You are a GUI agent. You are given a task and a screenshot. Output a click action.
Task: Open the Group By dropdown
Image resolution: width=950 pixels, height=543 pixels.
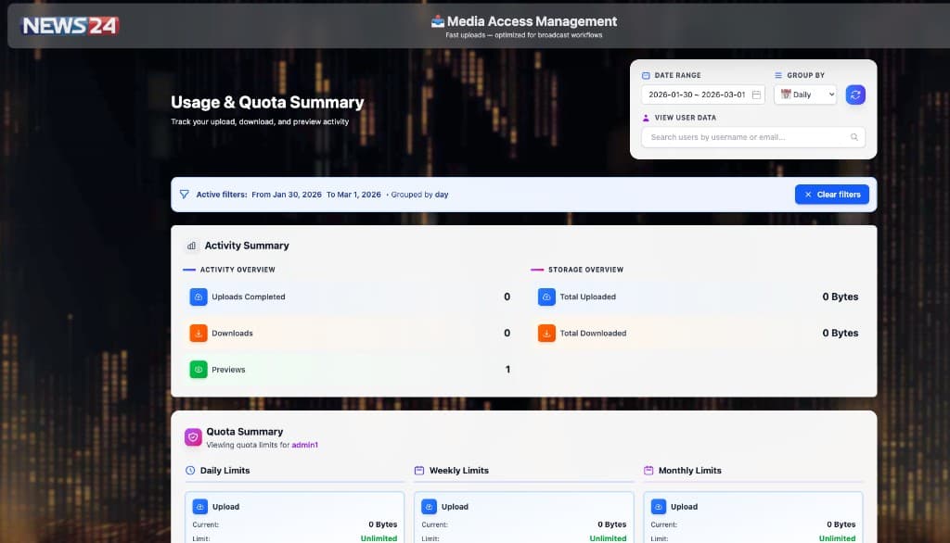pos(805,95)
